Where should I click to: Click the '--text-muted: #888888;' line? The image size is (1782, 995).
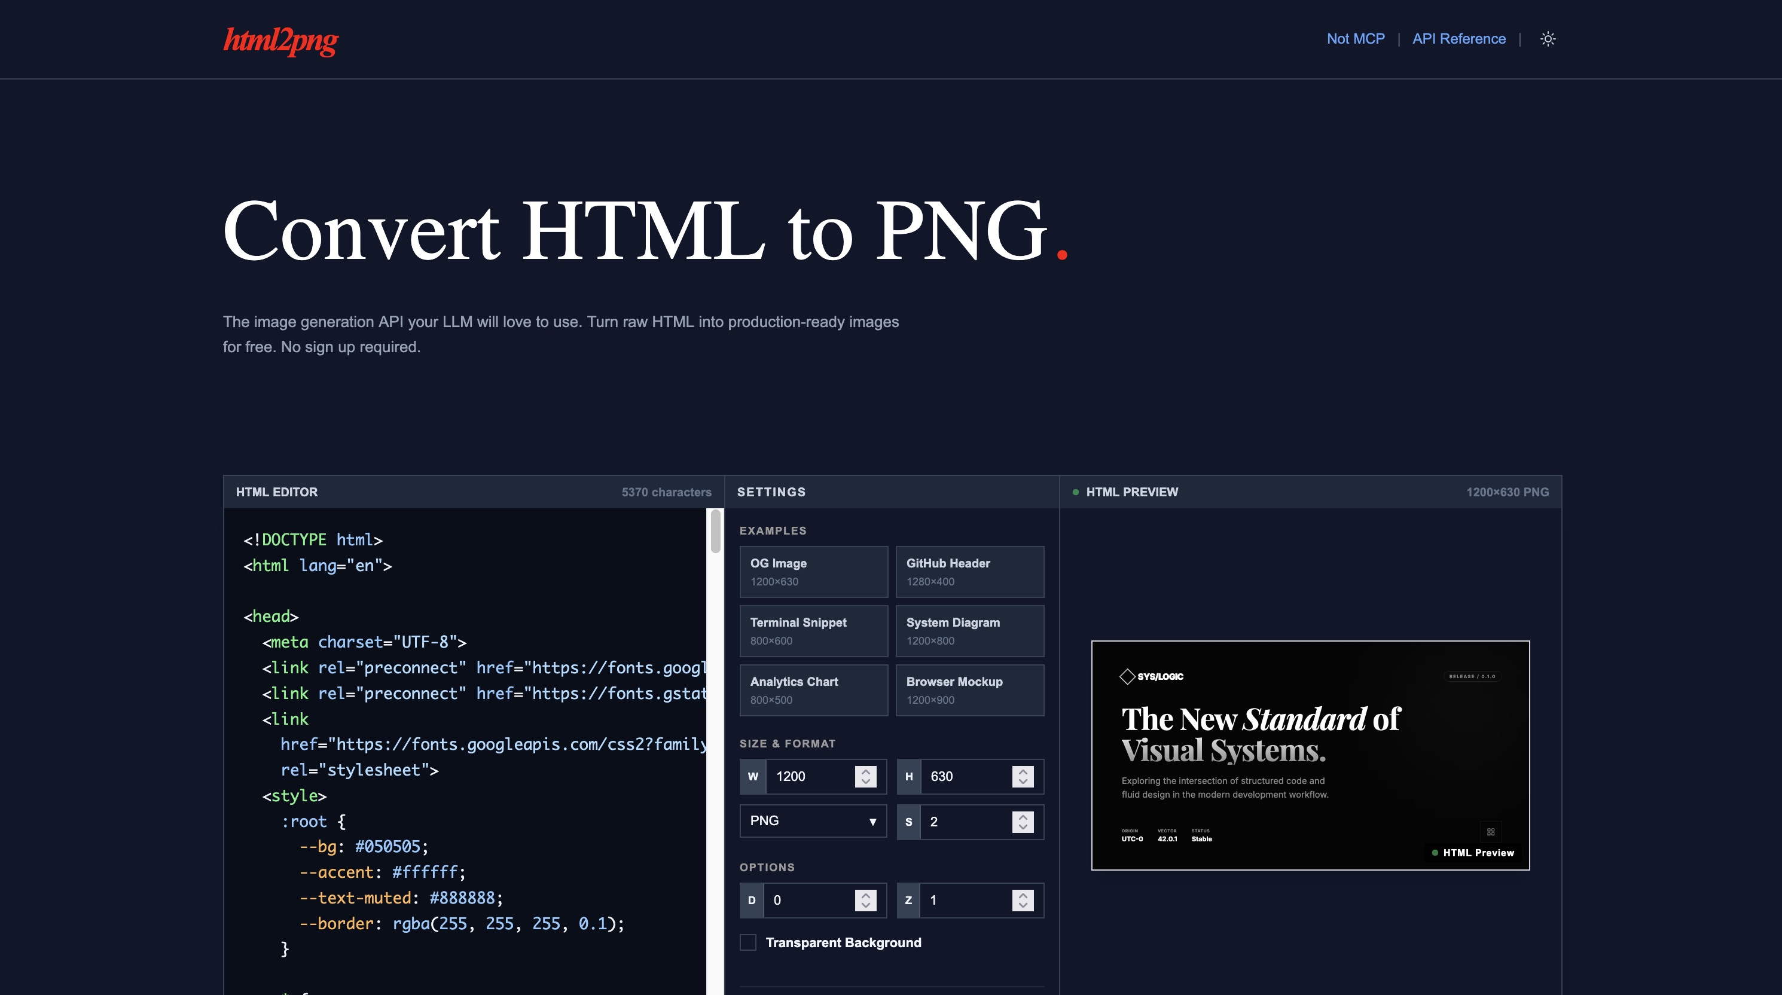[x=401, y=898]
